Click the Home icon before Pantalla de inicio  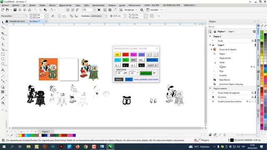tap(7, 21)
